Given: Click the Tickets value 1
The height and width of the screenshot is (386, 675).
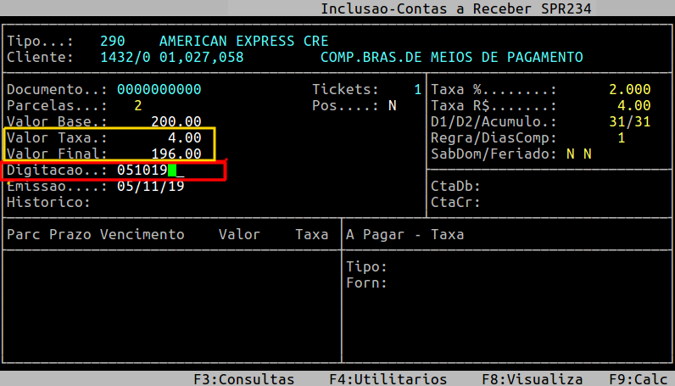Looking at the screenshot, I should coord(417,90).
